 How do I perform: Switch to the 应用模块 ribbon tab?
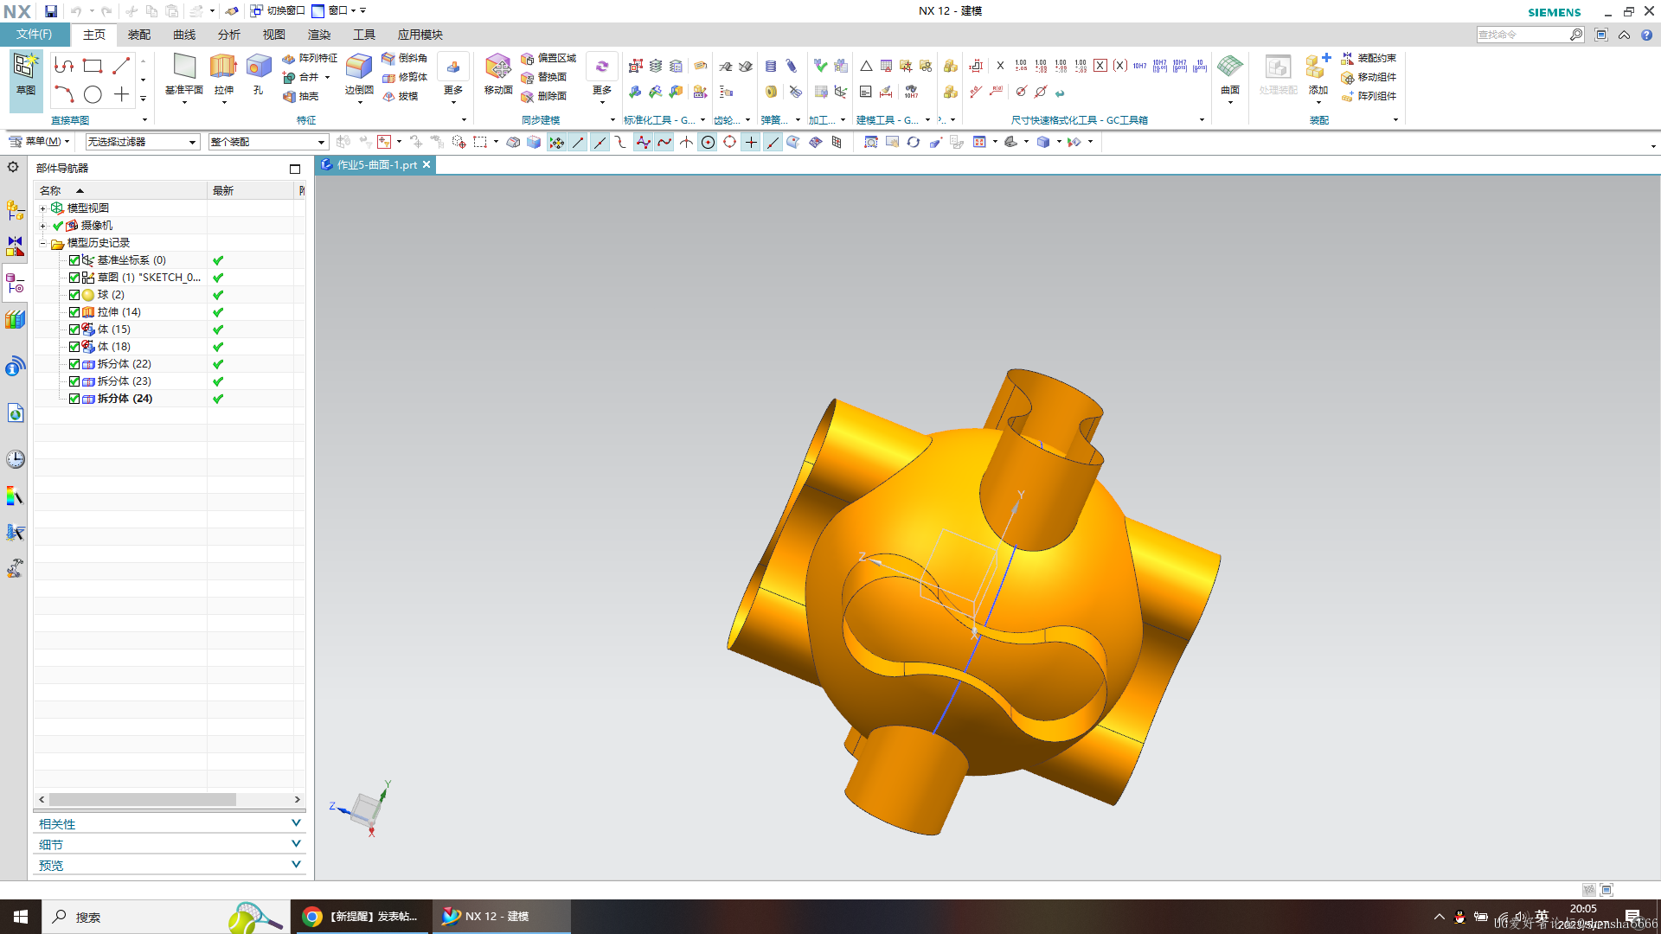(x=420, y=35)
